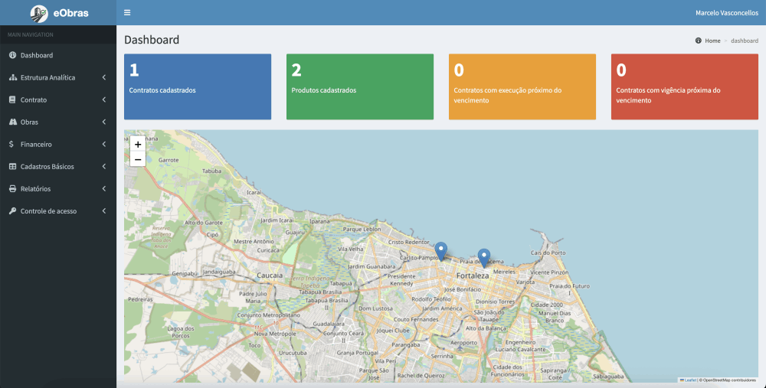
Task: Click the left map marker pin
Action: [x=440, y=250]
